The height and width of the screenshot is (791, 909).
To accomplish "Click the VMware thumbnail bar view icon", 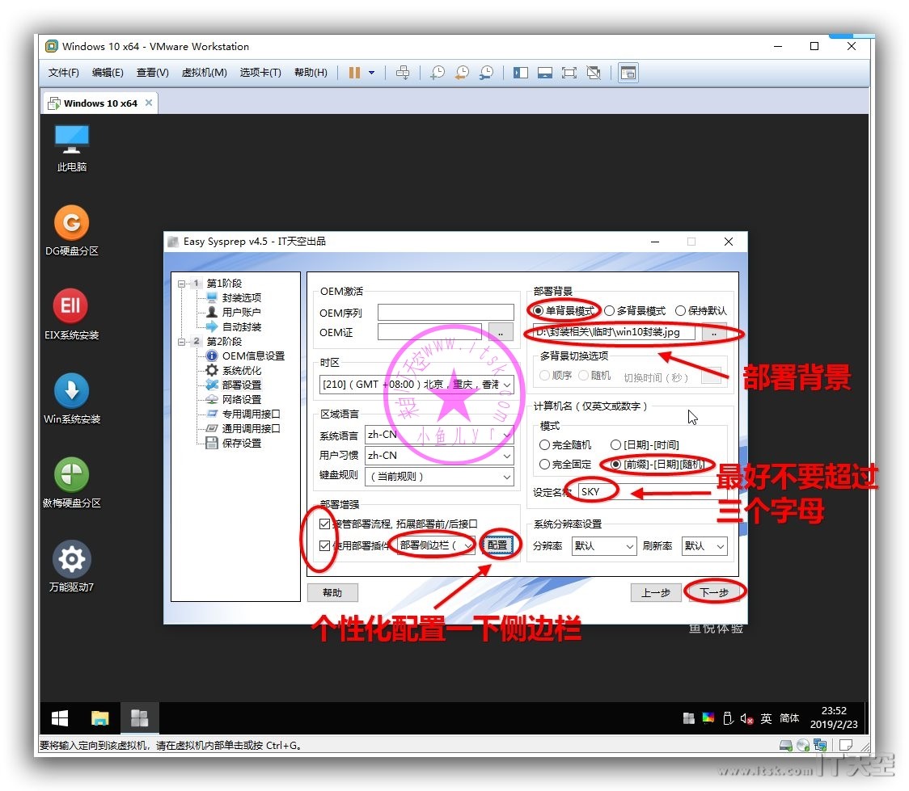I will [545, 73].
